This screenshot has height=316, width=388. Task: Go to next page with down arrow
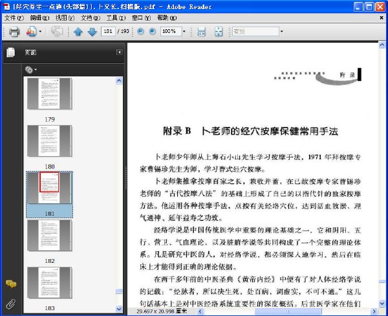point(92,32)
